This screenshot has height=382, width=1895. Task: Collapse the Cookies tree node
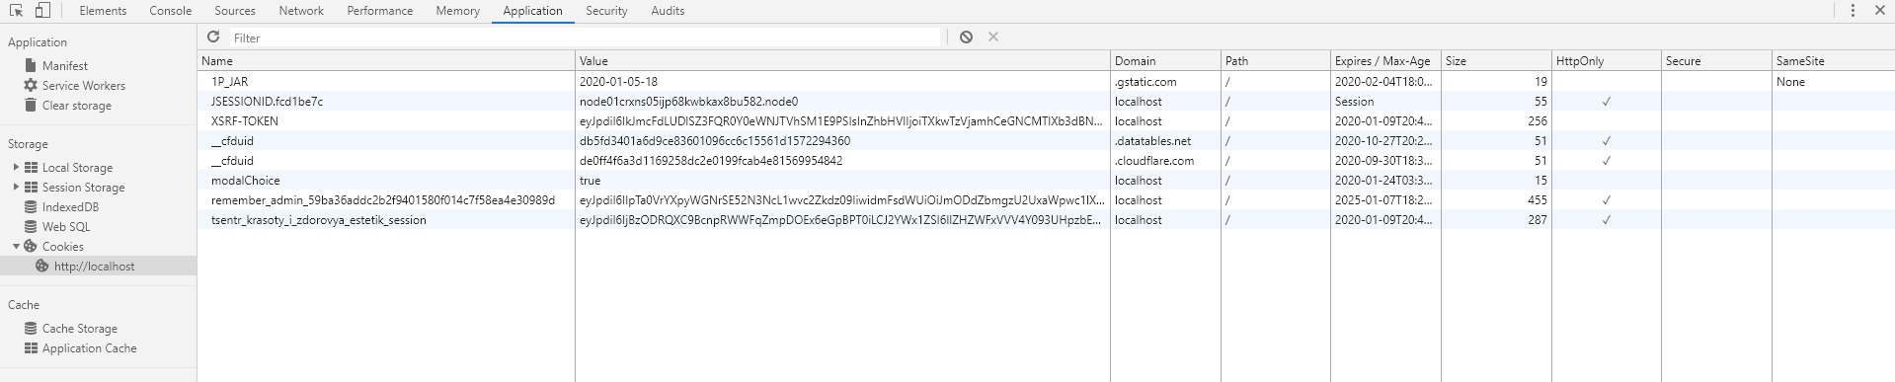pyautogui.click(x=16, y=246)
